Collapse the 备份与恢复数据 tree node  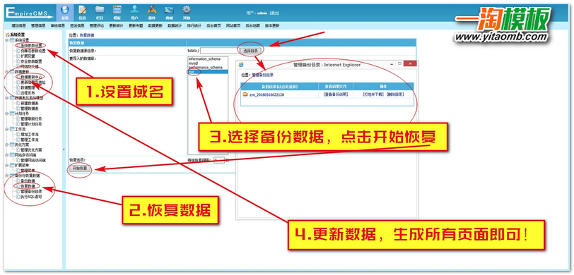7,176
